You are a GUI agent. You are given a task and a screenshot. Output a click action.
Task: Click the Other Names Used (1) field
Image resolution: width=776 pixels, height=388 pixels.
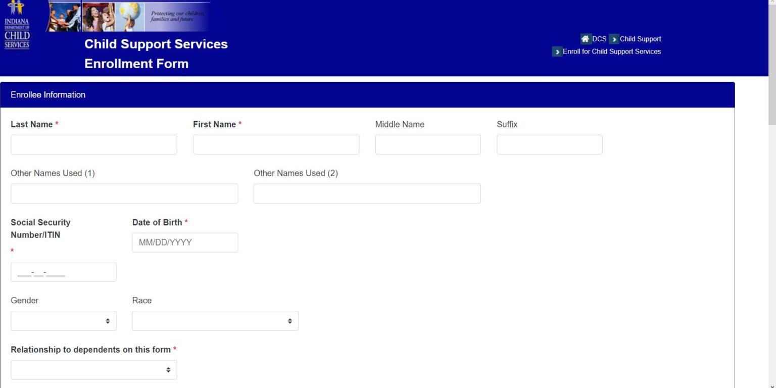[124, 193]
